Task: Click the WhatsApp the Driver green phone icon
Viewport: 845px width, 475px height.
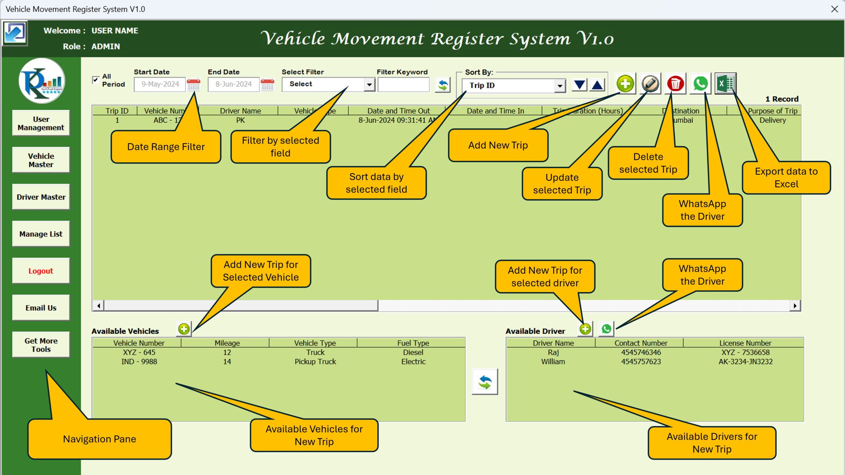Action: tap(701, 83)
